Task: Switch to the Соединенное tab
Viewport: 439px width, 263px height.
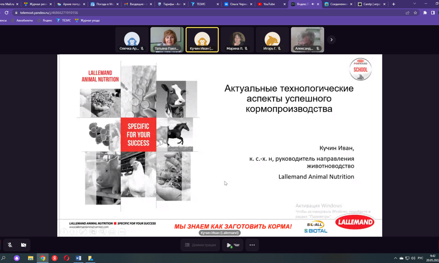Action: [x=338, y=4]
